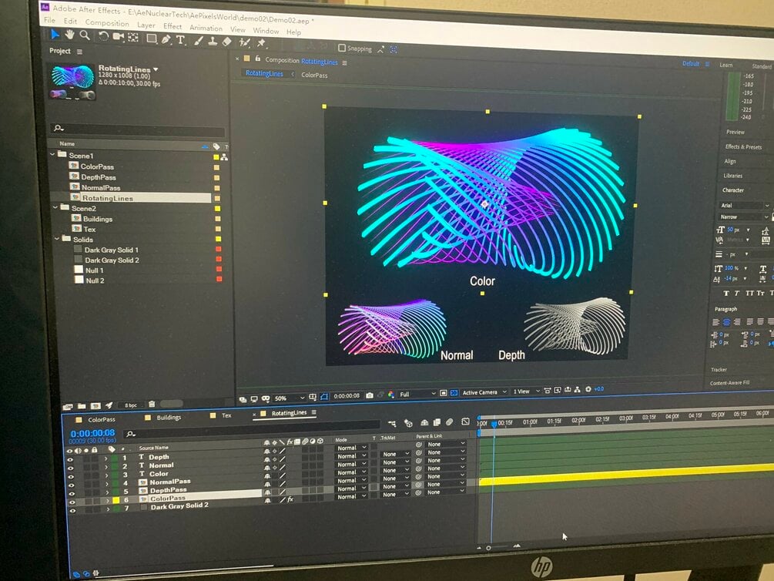Click the red label of Dark Gray Solid 1
The image size is (774, 581).
[x=219, y=249]
